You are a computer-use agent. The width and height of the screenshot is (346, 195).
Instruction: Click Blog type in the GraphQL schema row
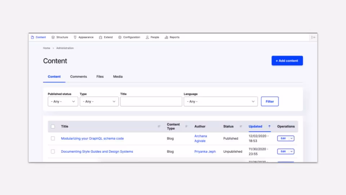coord(170,138)
